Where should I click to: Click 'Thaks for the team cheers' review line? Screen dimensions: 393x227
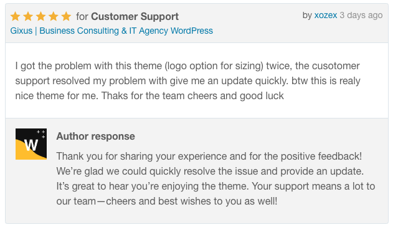pos(149,96)
